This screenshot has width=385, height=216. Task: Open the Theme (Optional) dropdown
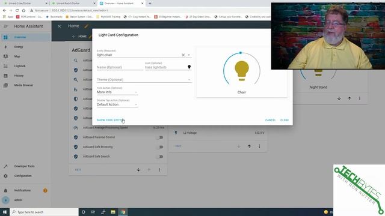click(x=144, y=80)
